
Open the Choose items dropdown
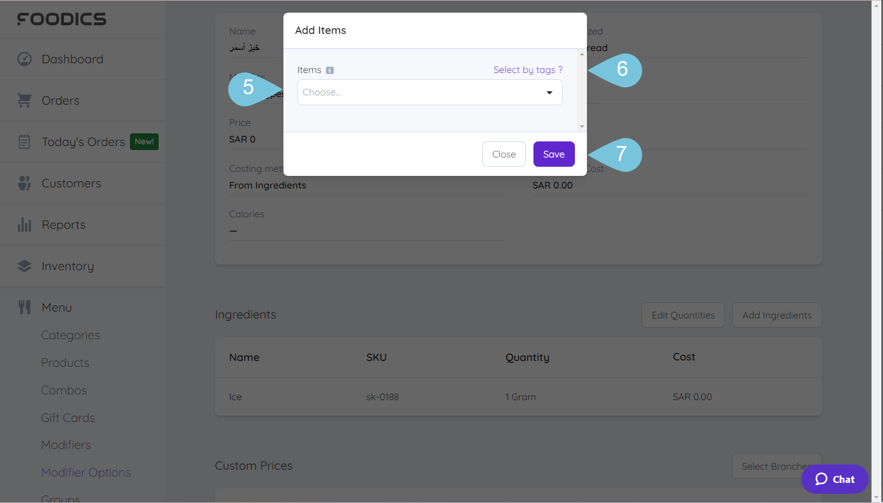coord(429,92)
